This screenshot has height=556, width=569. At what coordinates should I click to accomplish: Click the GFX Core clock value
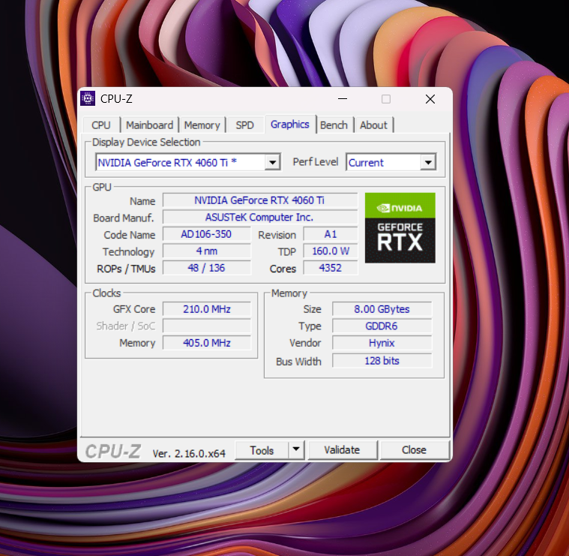pos(207,309)
